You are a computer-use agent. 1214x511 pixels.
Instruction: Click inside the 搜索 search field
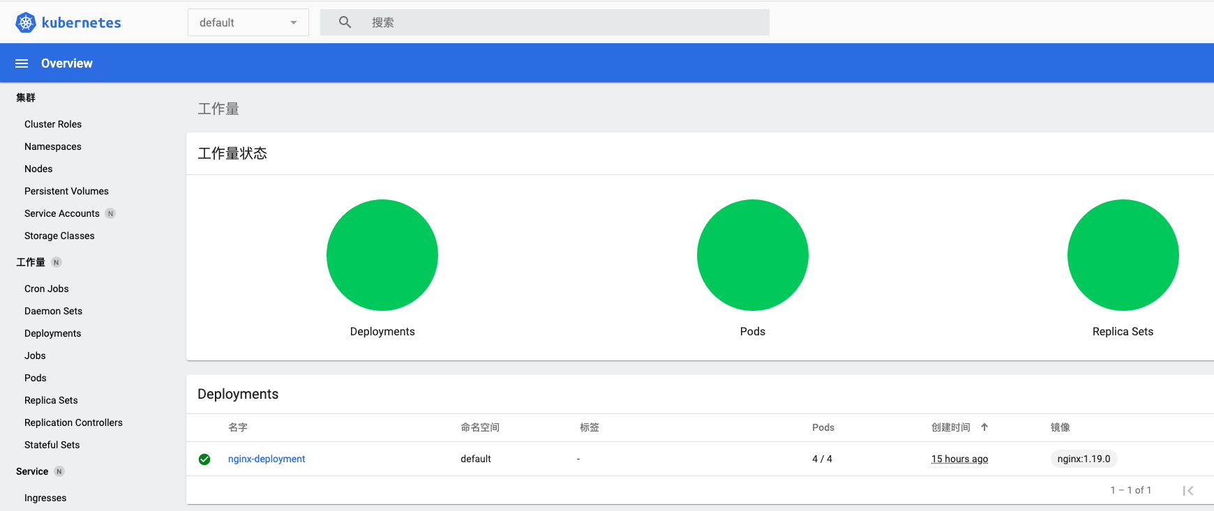(x=545, y=22)
